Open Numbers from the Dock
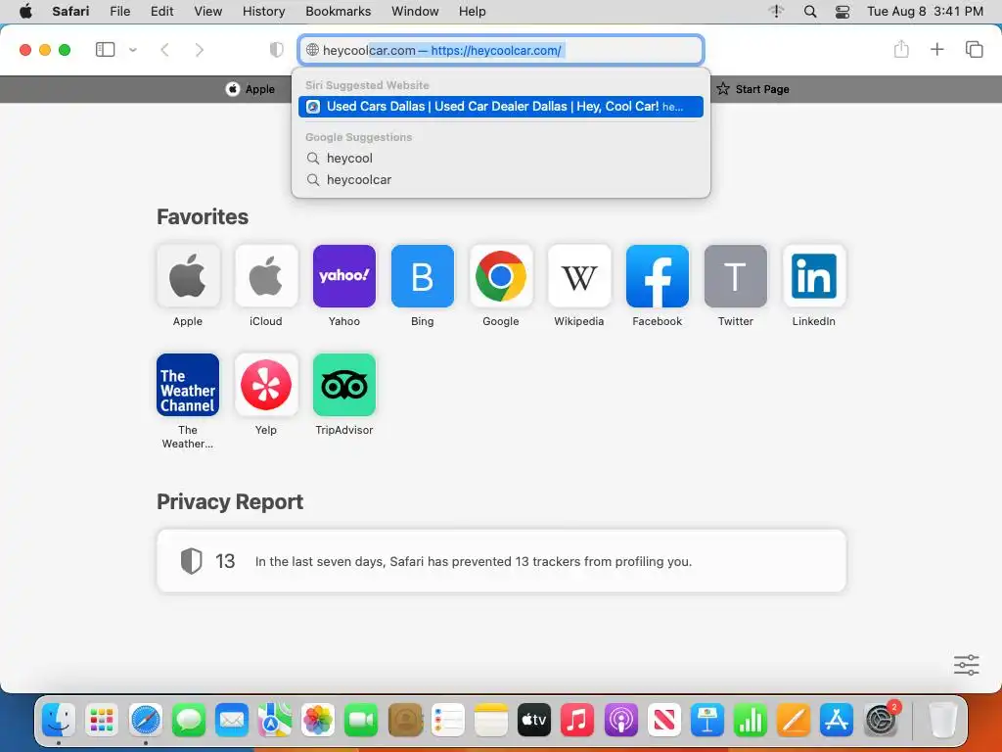Image resolution: width=1002 pixels, height=752 pixels. click(x=751, y=720)
